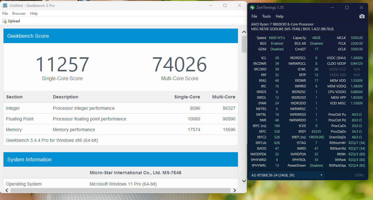Click the tRFCsb value 626
373x200 pixels.
[x=277, y=143]
